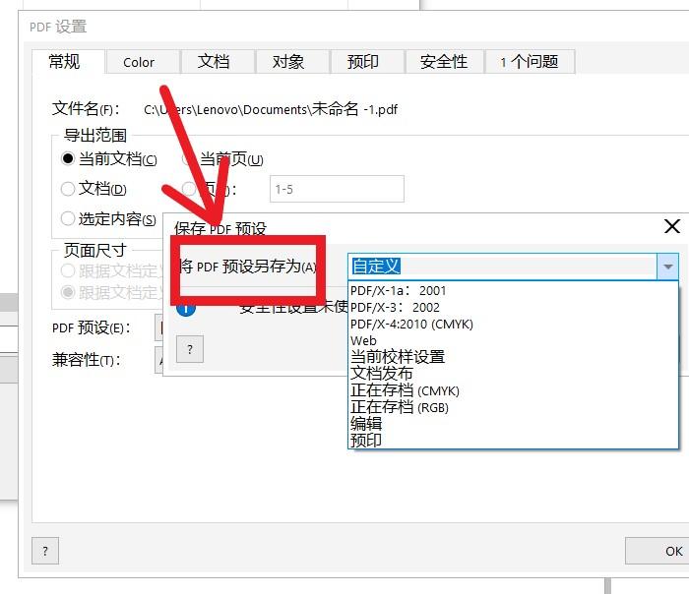Select the 选定内容 radio button
This screenshot has height=594, width=689.
click(67, 218)
